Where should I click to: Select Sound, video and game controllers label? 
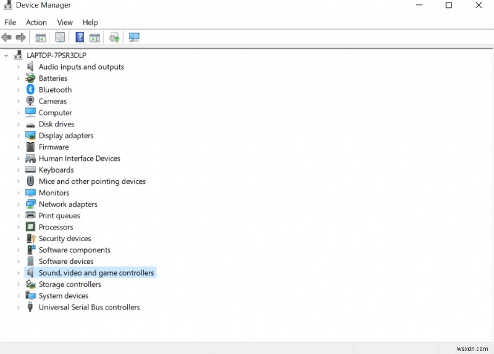(96, 273)
